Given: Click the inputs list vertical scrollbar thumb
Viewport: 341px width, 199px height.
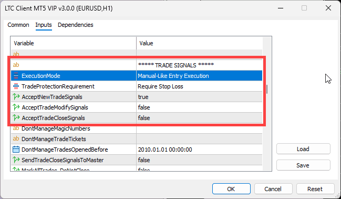Looking at the screenshot, I should (x=267, y=89).
